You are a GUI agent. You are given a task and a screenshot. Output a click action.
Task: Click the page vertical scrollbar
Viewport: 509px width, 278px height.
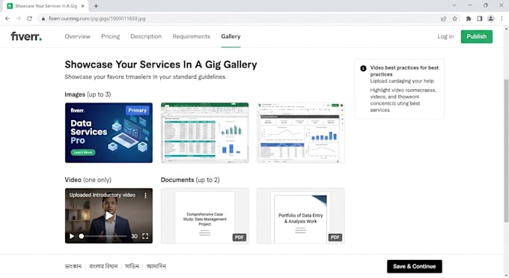pos(506,151)
